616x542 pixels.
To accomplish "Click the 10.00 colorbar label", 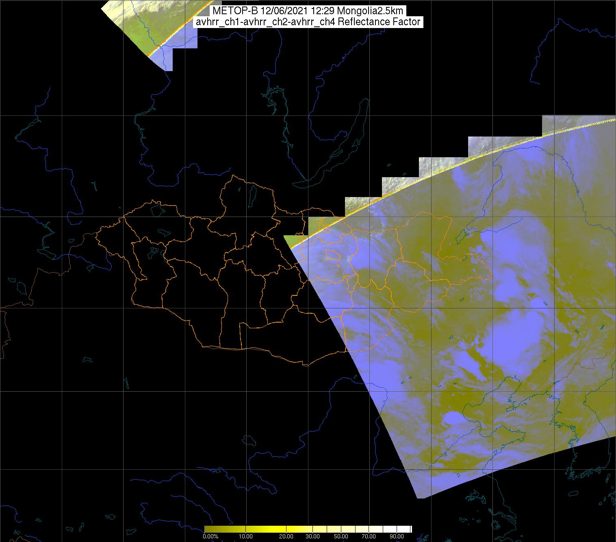I will (x=246, y=537).
